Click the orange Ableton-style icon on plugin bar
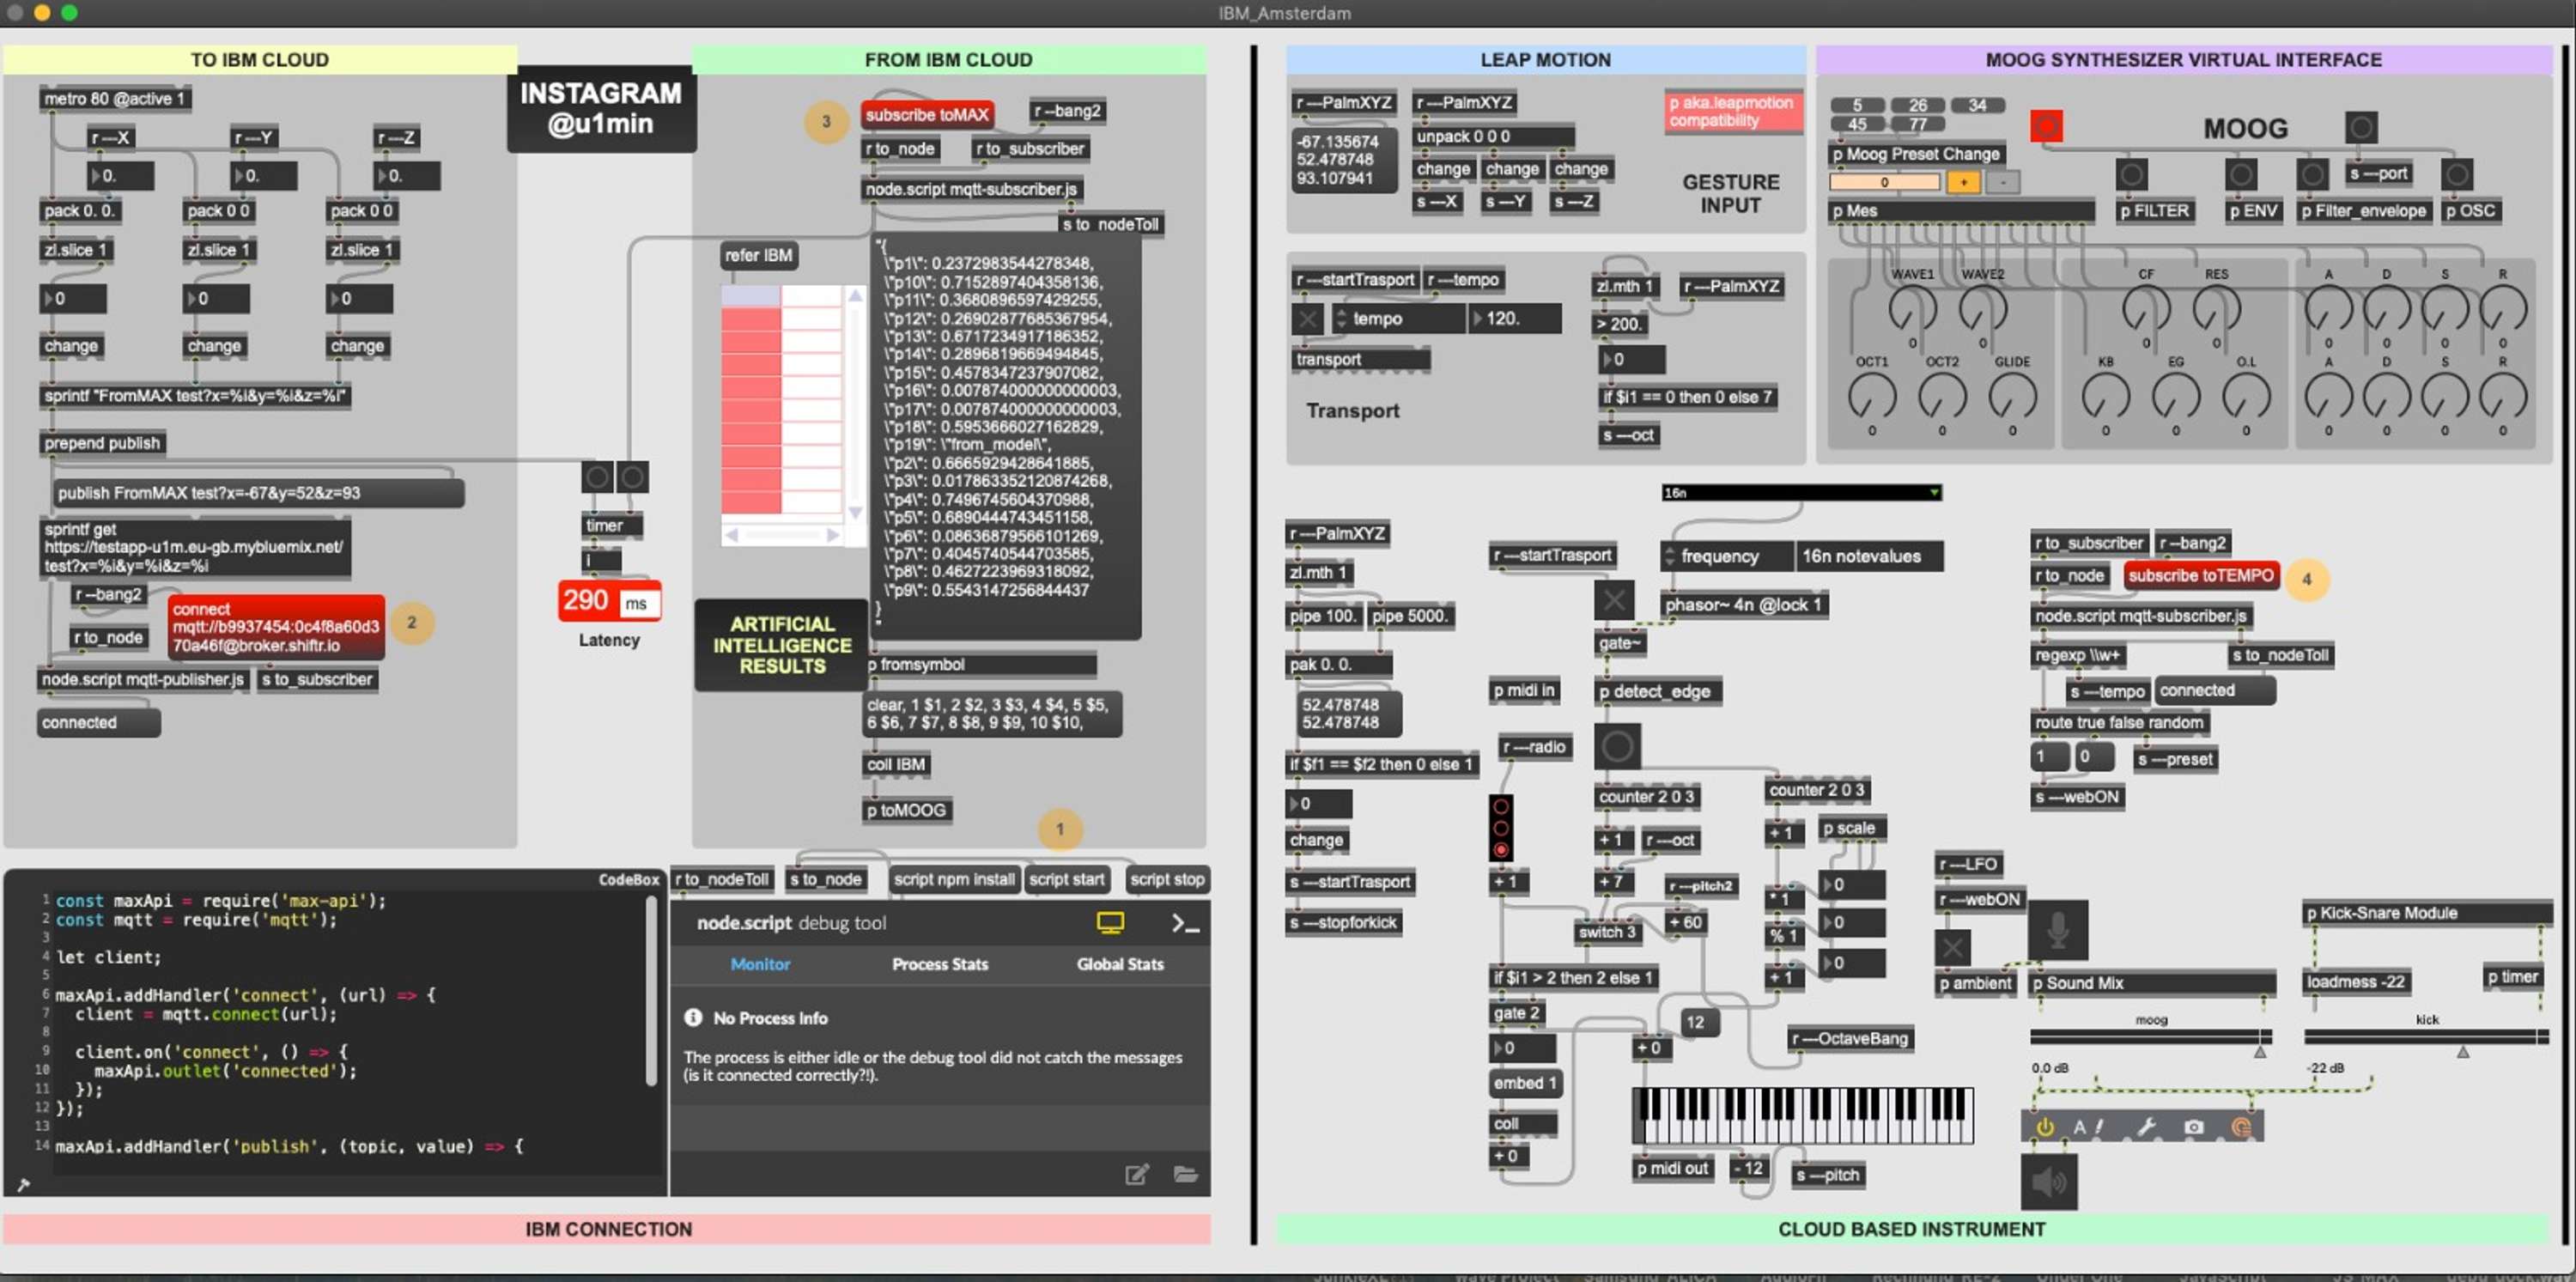The height and width of the screenshot is (1282, 2576). (x=2241, y=1127)
